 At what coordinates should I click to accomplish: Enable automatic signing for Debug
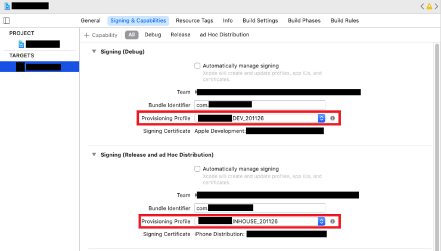tap(198, 66)
